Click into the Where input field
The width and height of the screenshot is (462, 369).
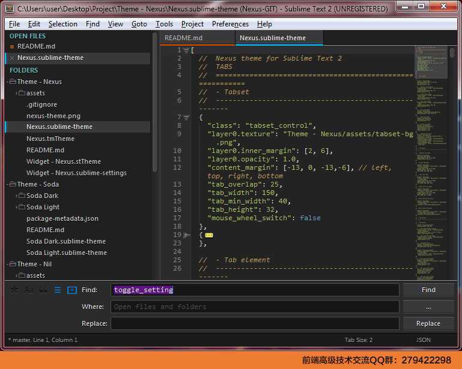[x=255, y=307]
